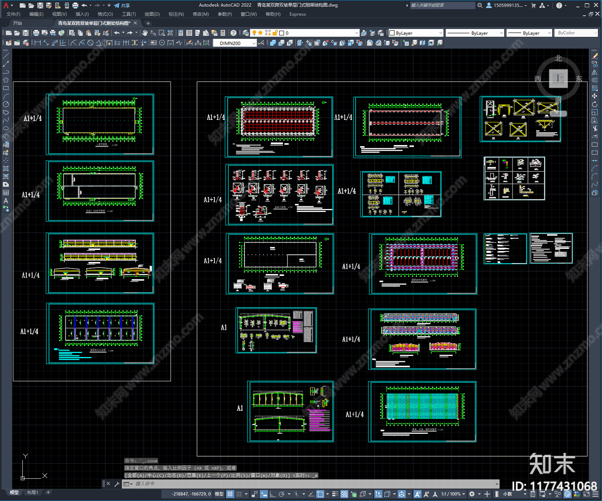Click the Undo arrow in standard toolbar
The image size is (602, 501).
(x=117, y=33)
